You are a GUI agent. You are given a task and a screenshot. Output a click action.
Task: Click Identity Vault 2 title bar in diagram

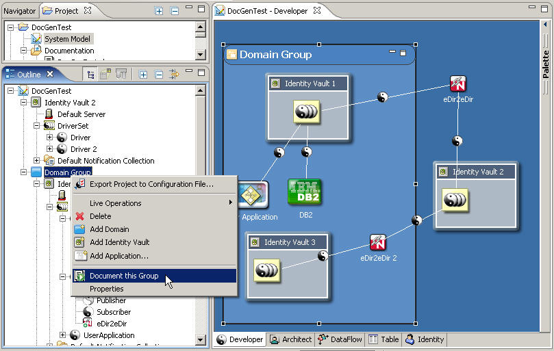click(x=475, y=172)
